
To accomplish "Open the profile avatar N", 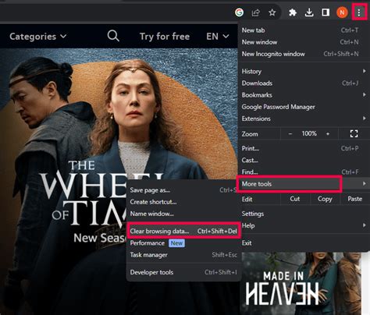I will coord(342,12).
